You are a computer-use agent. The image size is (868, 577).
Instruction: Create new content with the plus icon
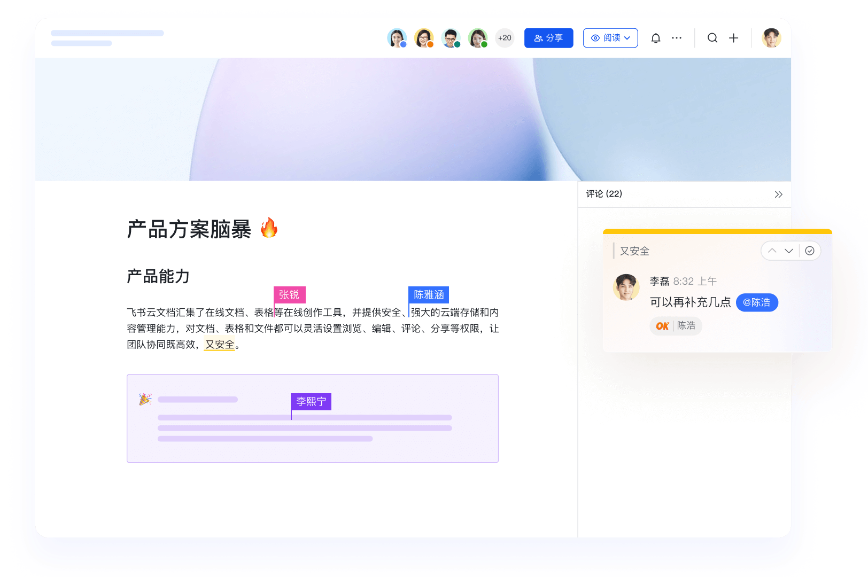tap(733, 38)
